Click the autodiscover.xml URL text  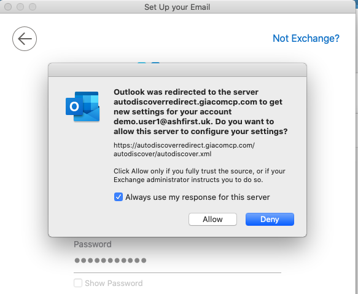tap(184, 149)
